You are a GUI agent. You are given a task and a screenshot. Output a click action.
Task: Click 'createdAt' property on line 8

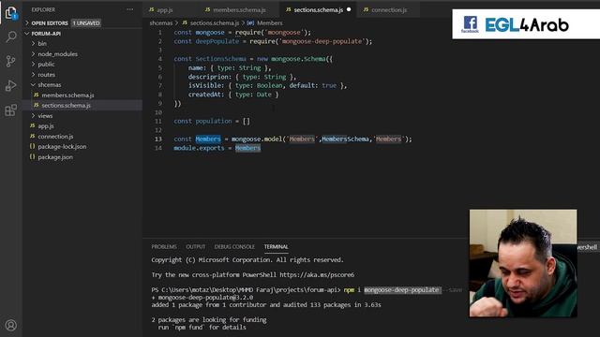click(206, 95)
